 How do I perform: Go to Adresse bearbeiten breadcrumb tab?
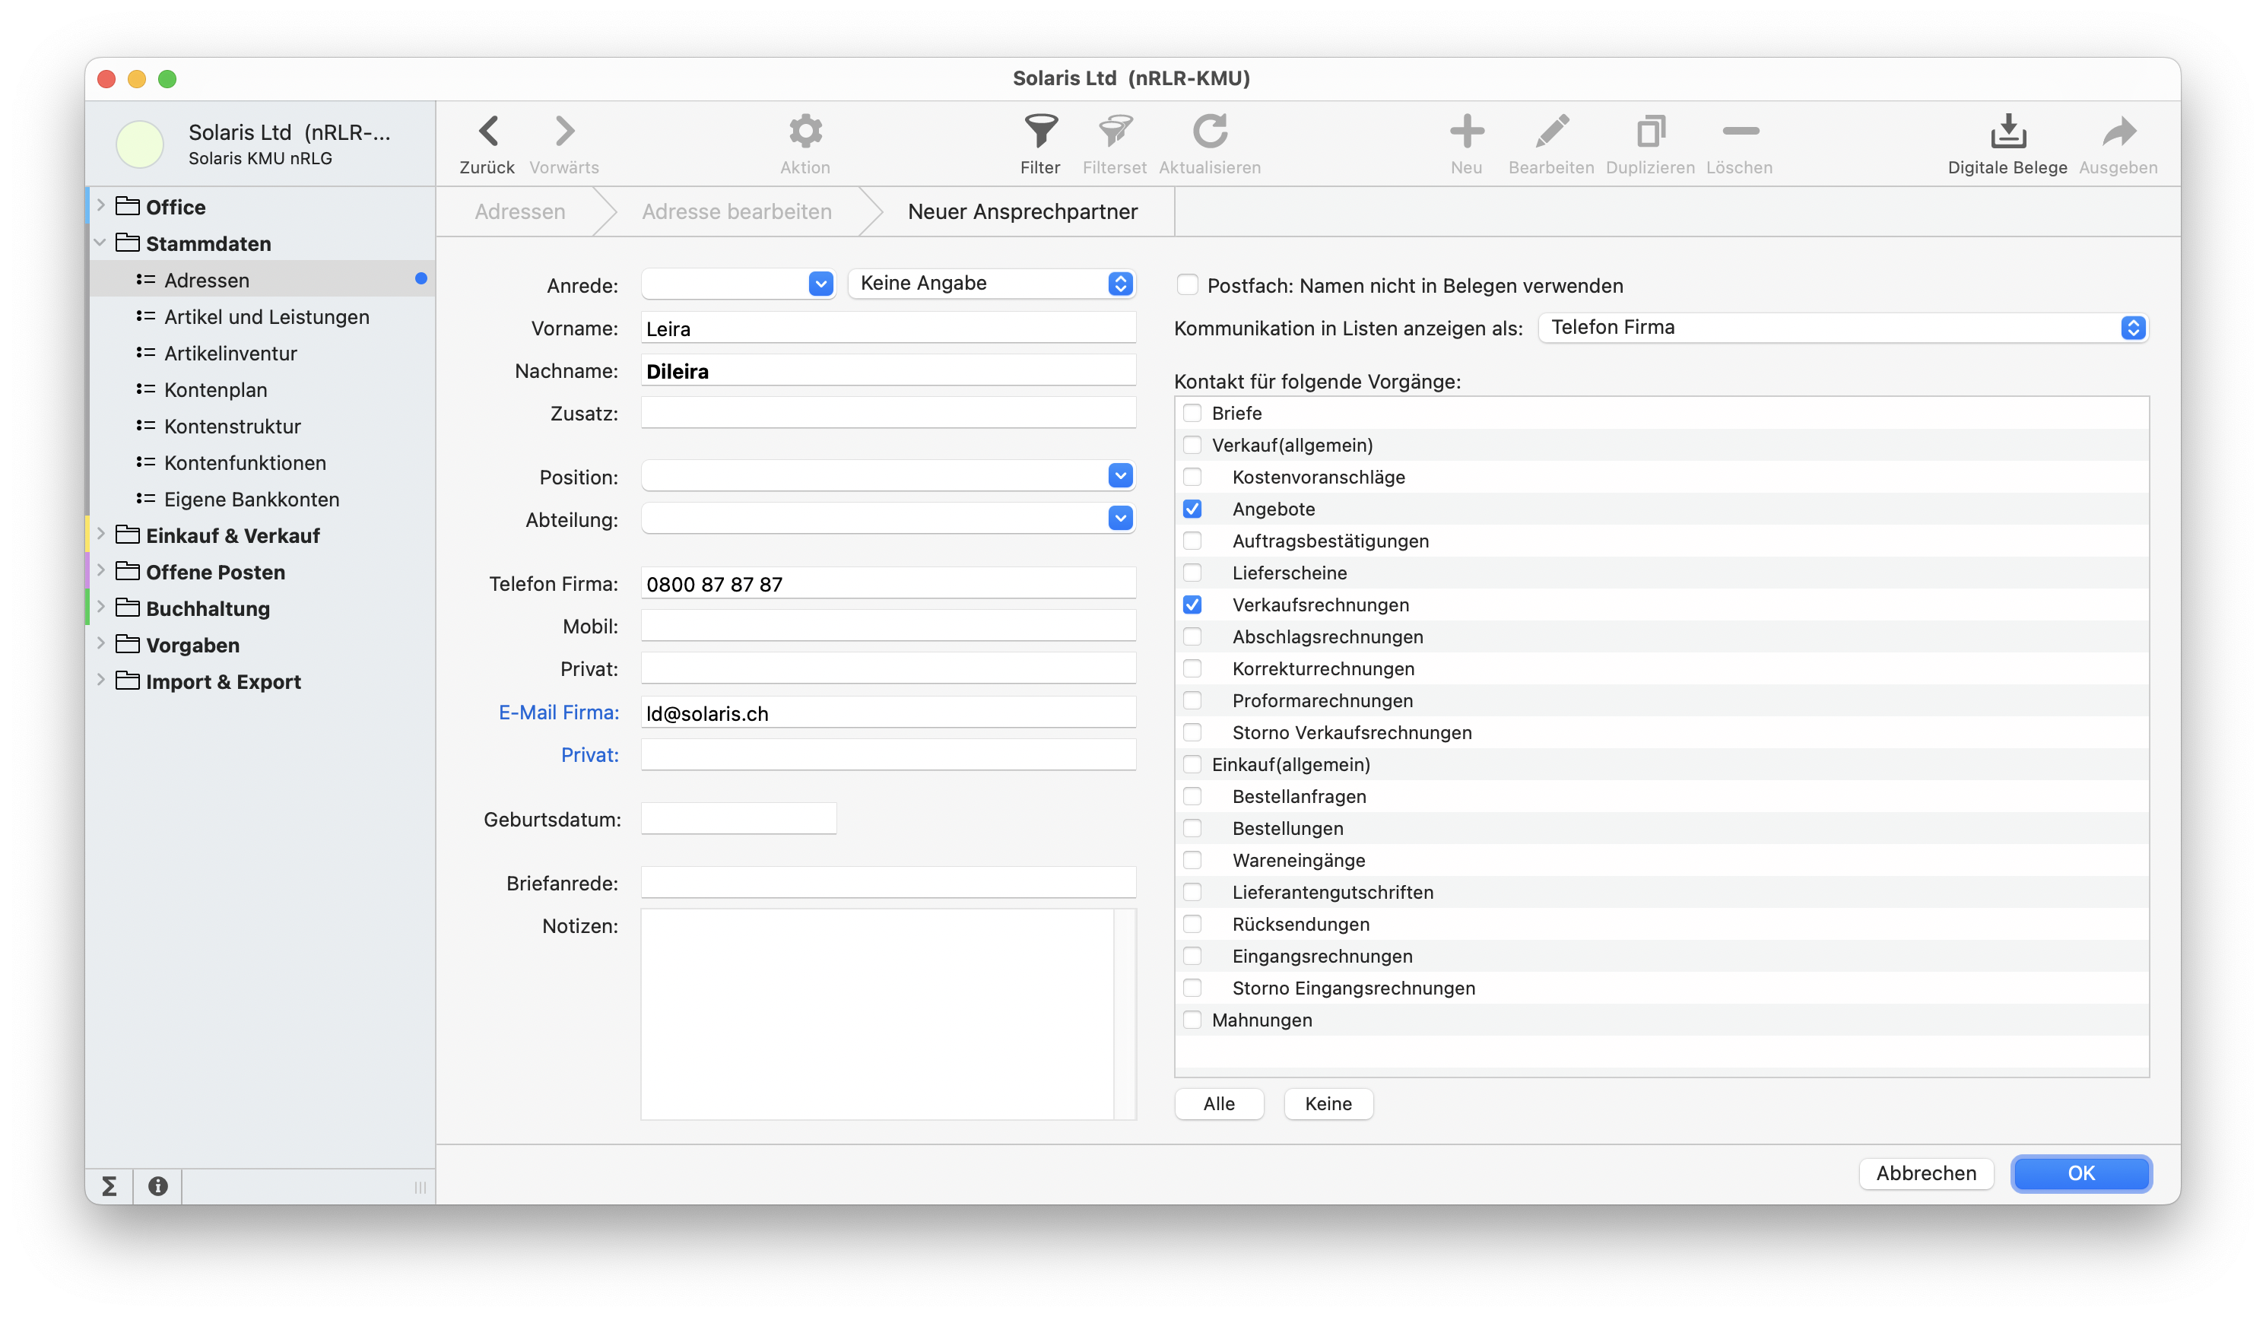(x=736, y=211)
